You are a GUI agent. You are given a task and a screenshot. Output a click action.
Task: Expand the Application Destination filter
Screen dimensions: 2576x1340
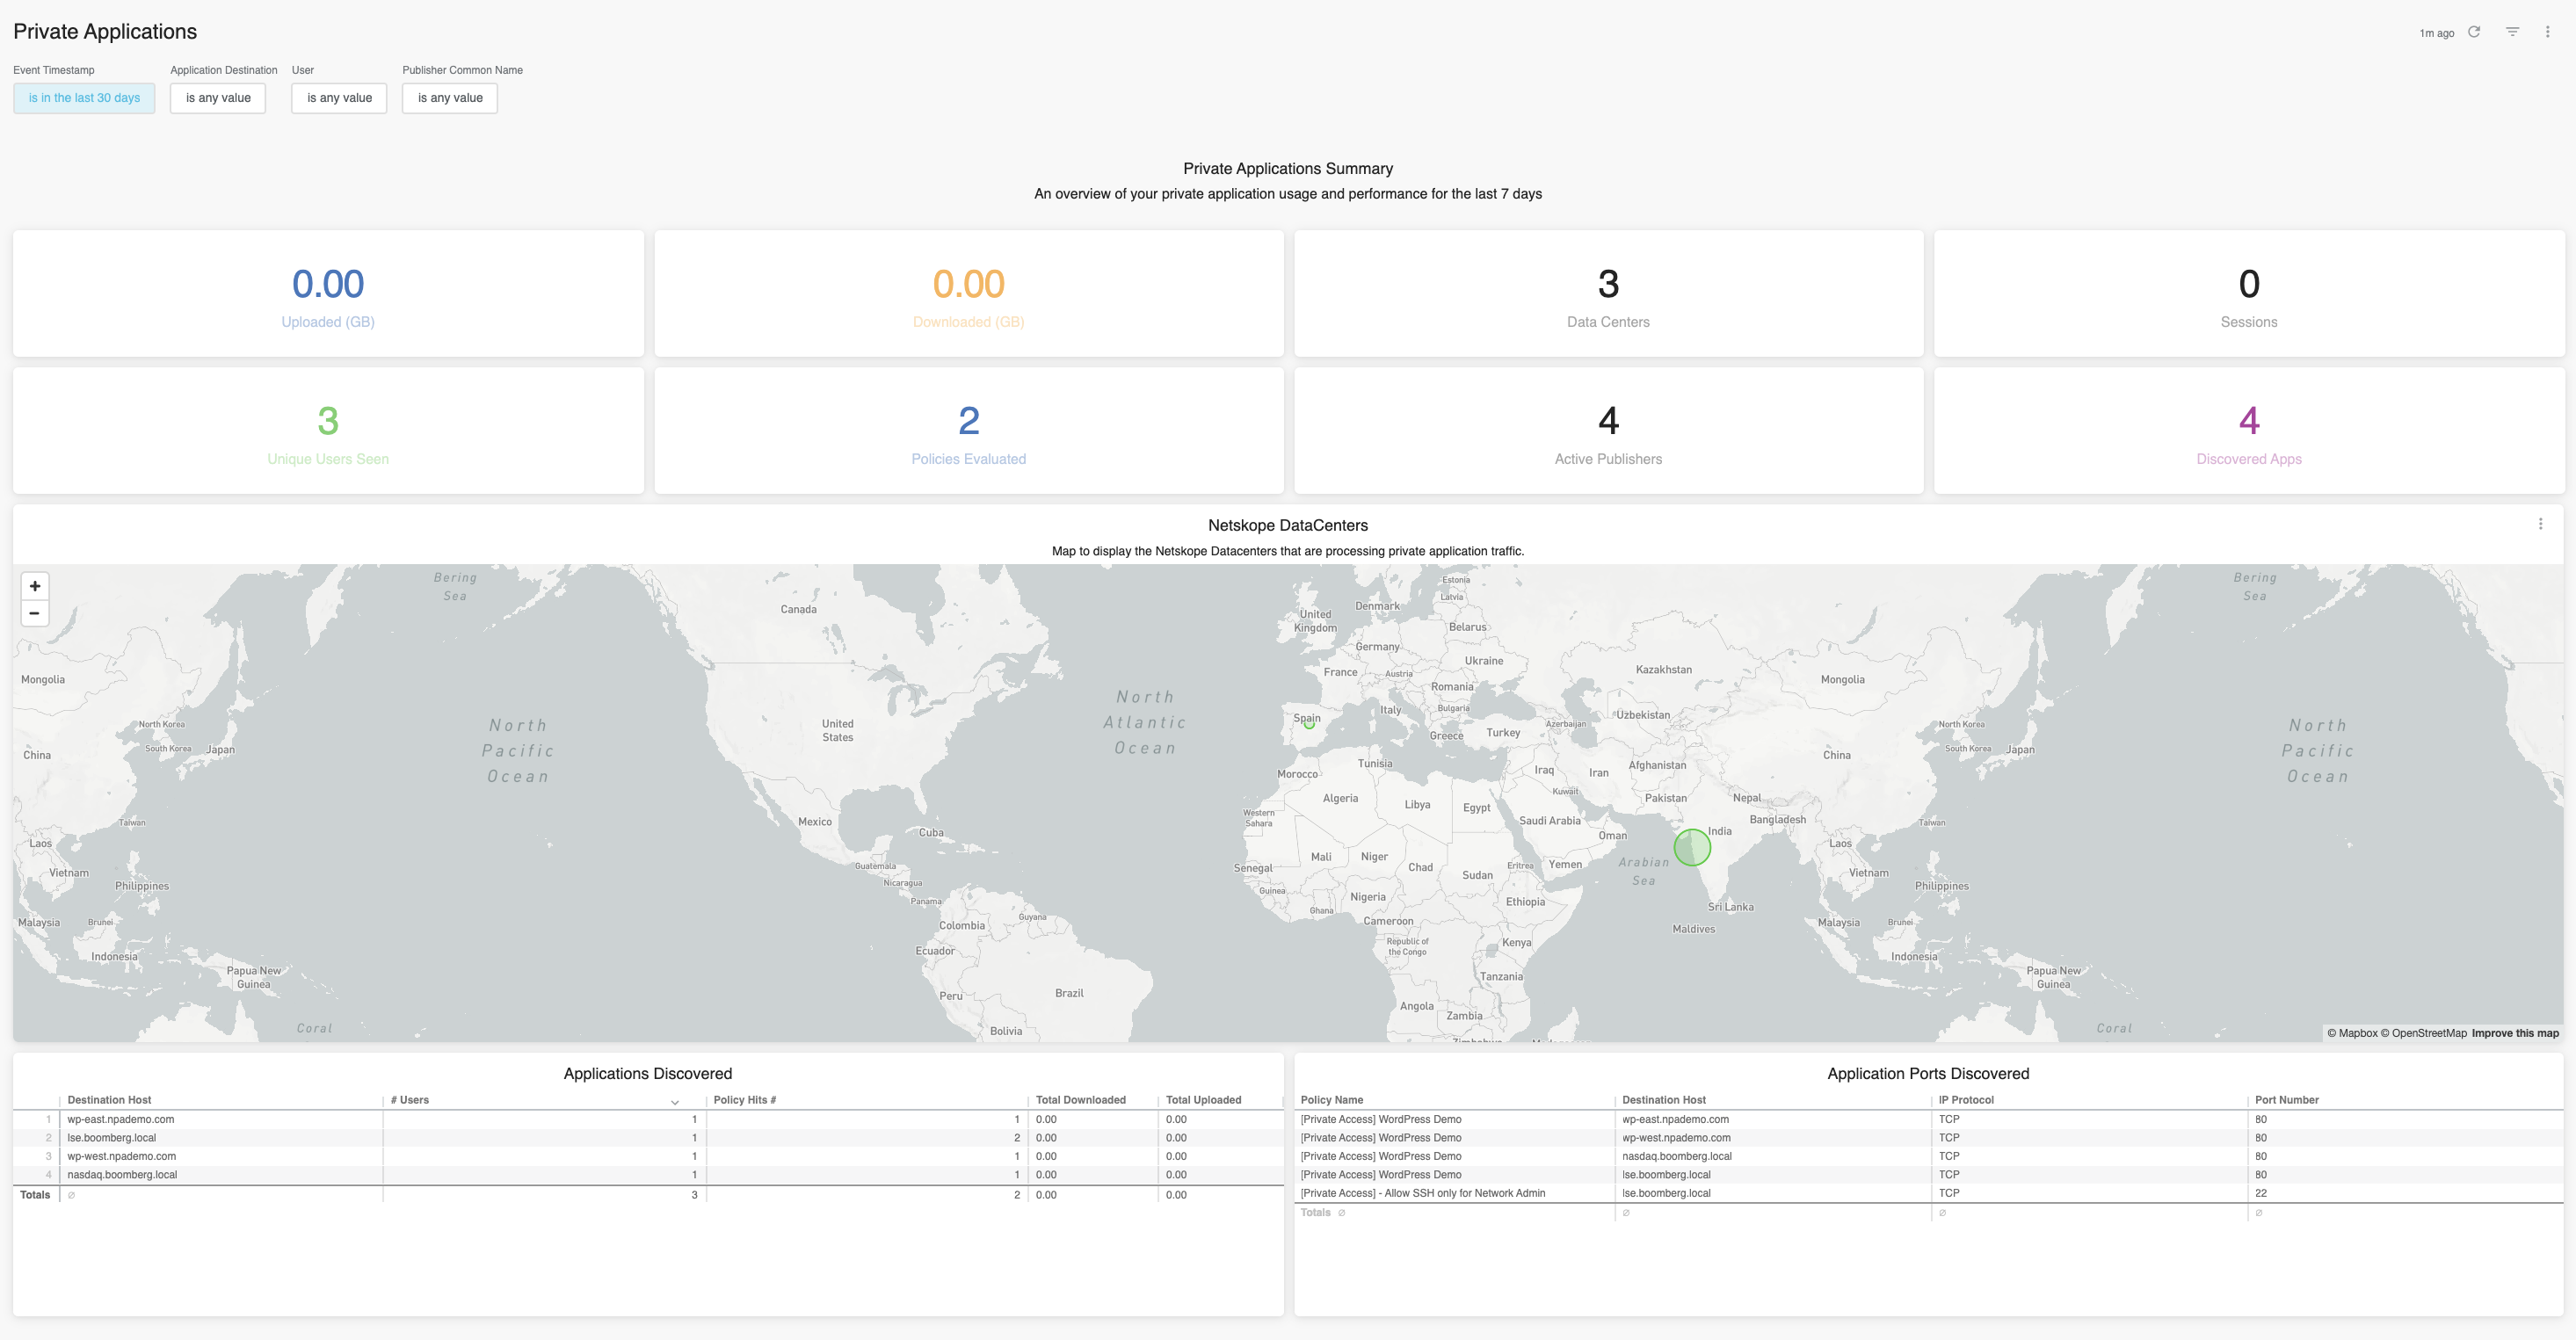click(218, 97)
